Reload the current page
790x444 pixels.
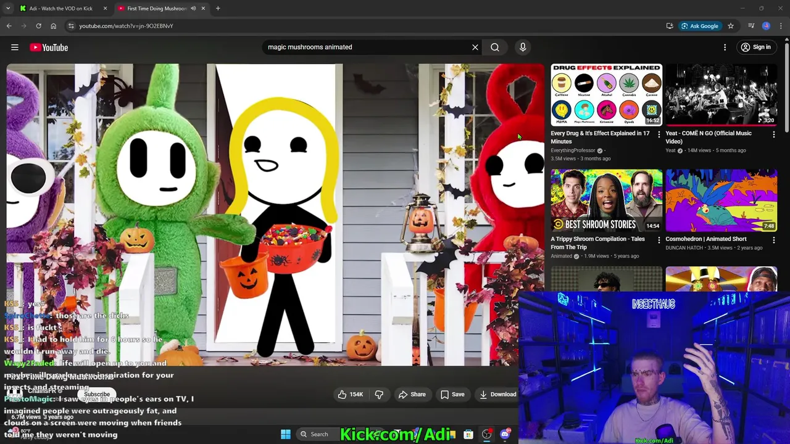click(38, 26)
